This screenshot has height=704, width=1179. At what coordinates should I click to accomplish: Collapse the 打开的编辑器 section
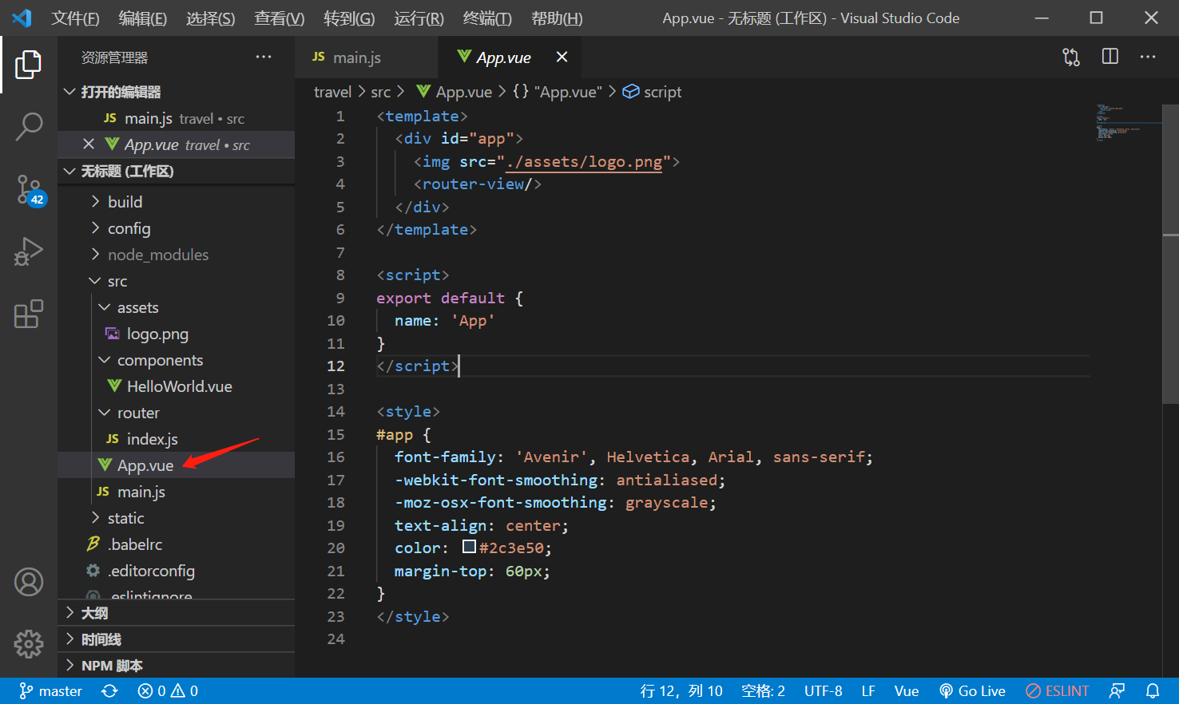pos(176,92)
